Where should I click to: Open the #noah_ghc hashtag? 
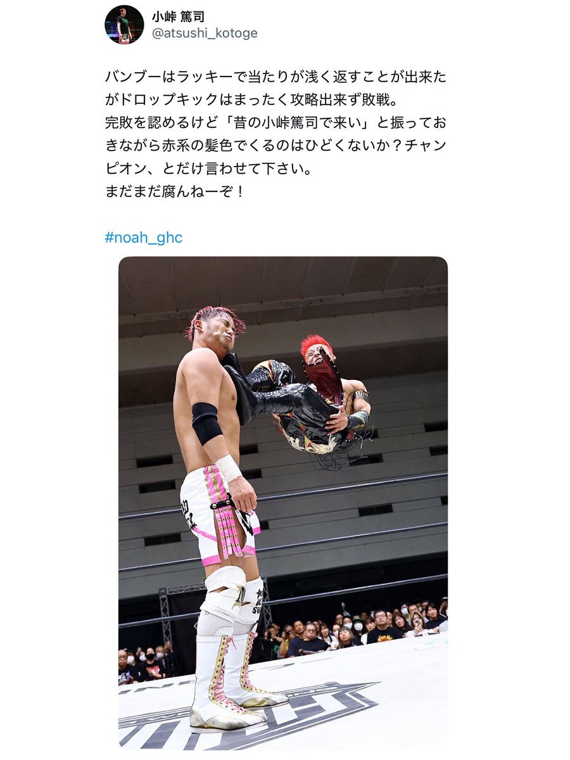click(144, 237)
